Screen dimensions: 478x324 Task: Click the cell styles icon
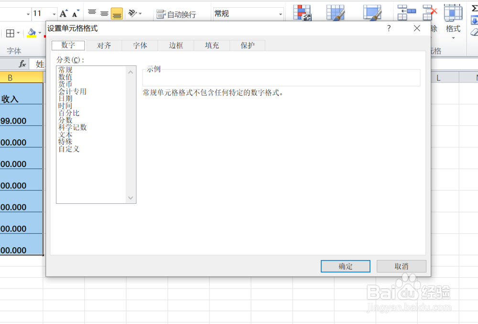tap(372, 12)
